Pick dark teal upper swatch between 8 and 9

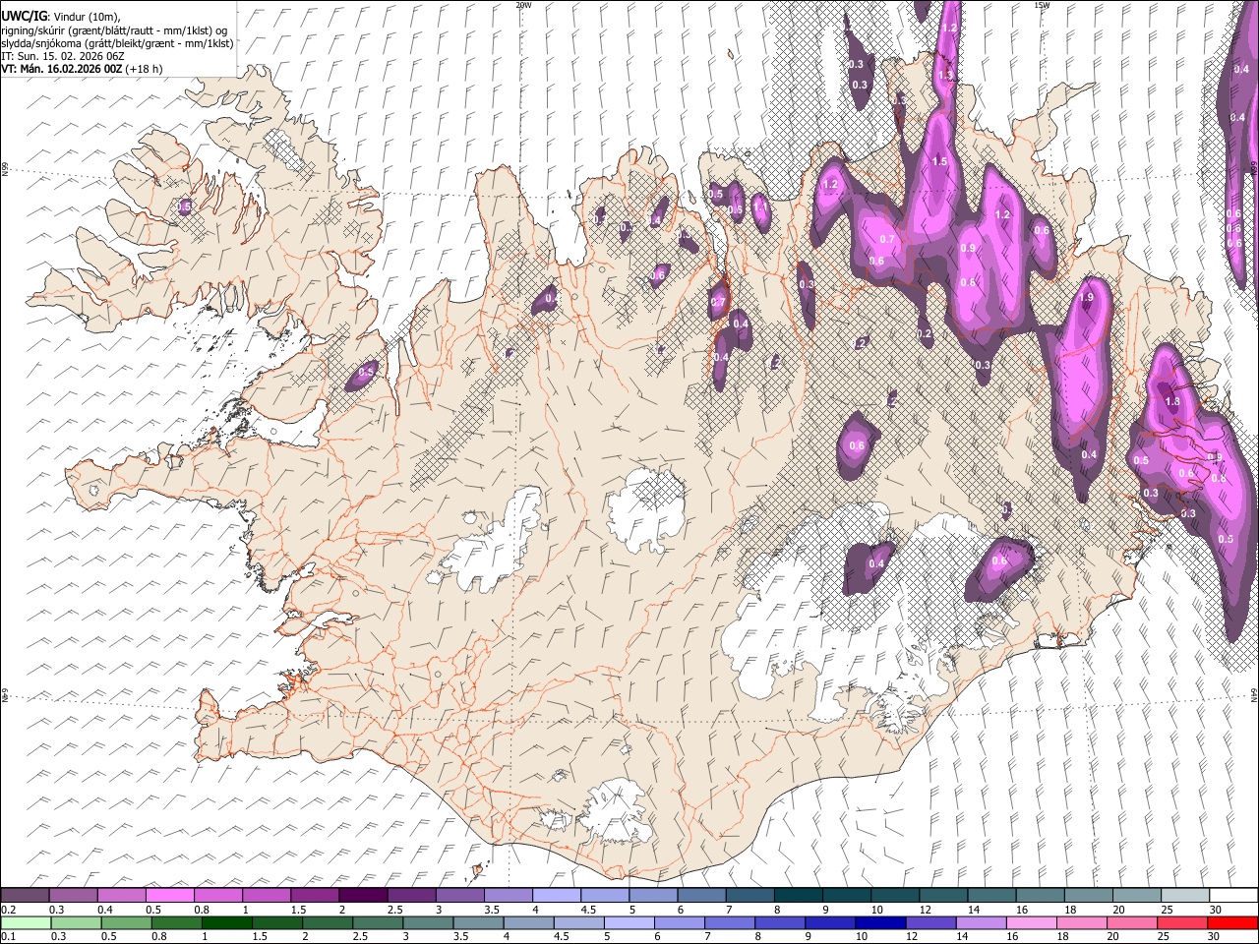797,896
